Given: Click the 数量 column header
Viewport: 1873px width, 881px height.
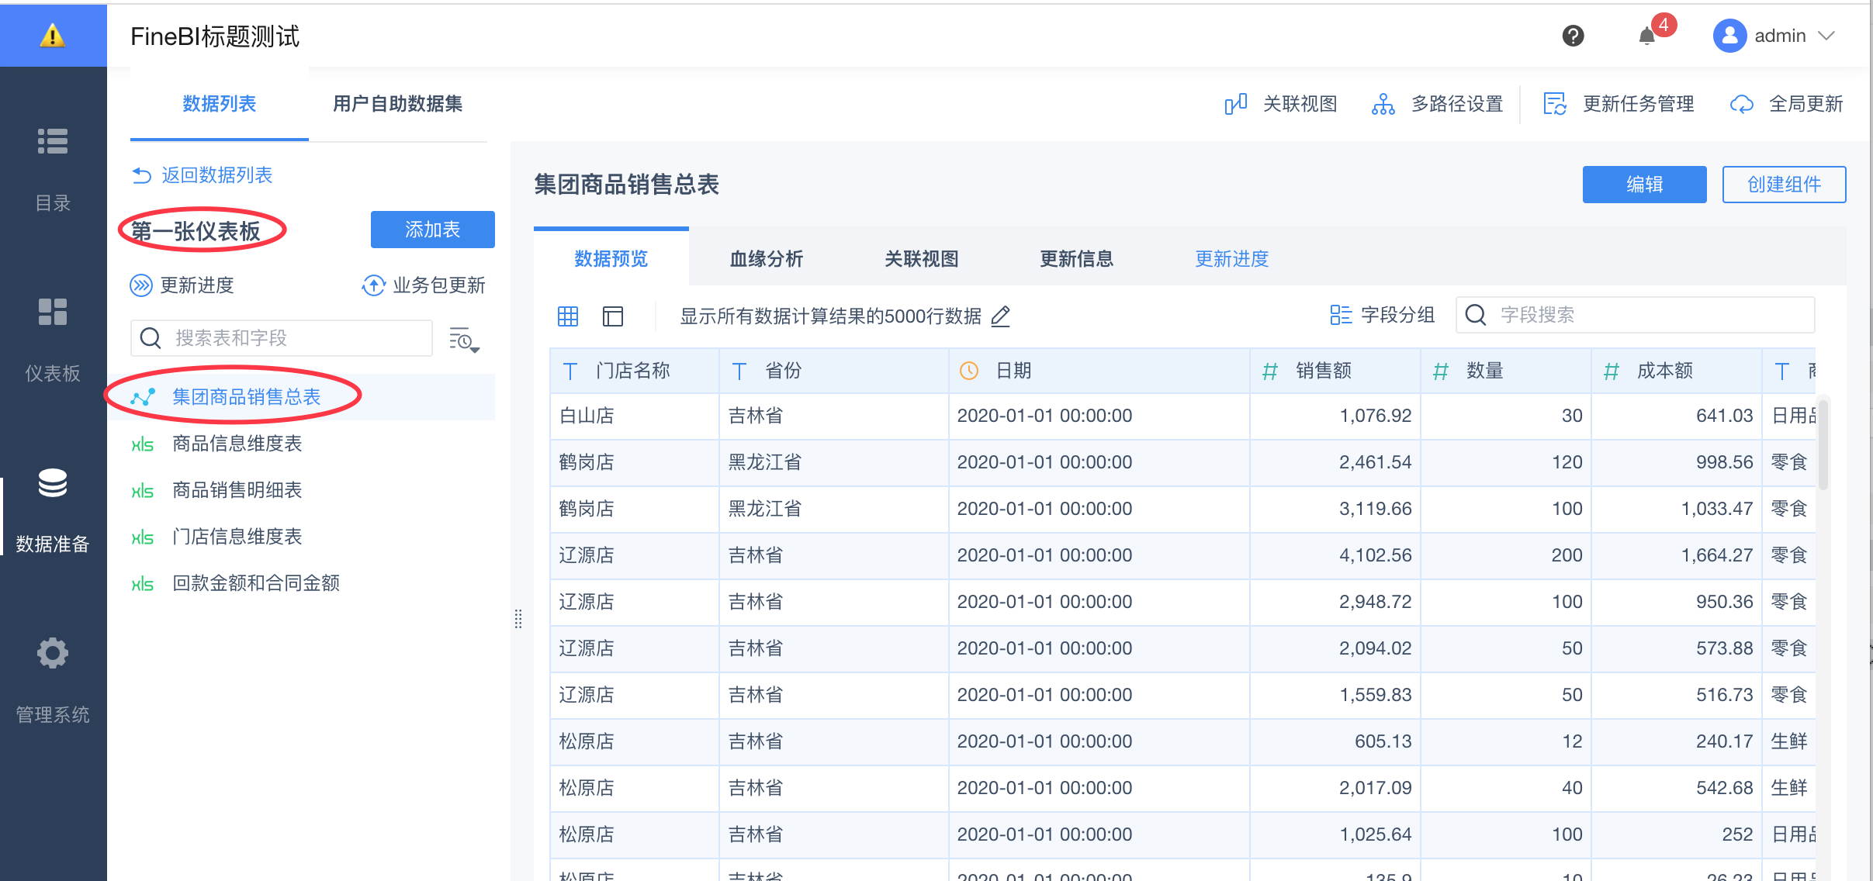Looking at the screenshot, I should [x=1506, y=371].
